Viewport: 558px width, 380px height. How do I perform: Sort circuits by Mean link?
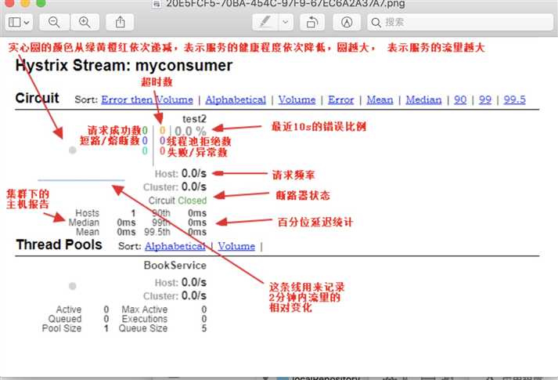click(380, 100)
